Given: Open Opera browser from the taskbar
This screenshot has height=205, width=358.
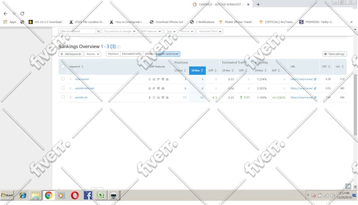Looking at the screenshot, I should pos(75,196).
